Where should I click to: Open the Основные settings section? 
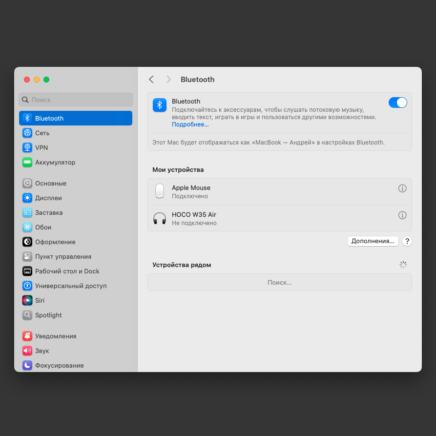point(76,183)
